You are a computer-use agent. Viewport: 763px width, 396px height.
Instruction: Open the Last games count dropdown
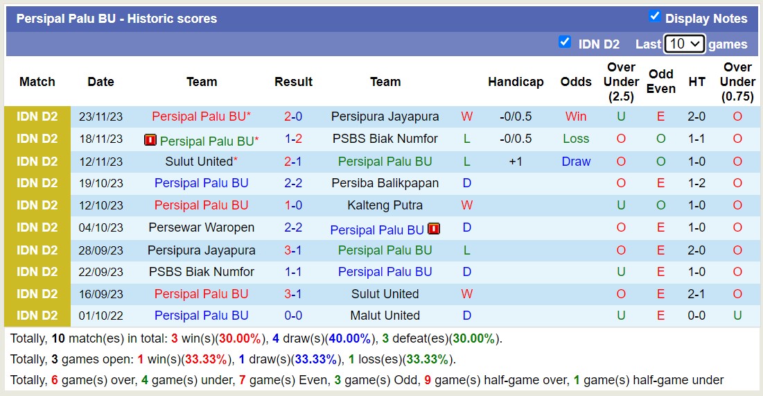(684, 44)
